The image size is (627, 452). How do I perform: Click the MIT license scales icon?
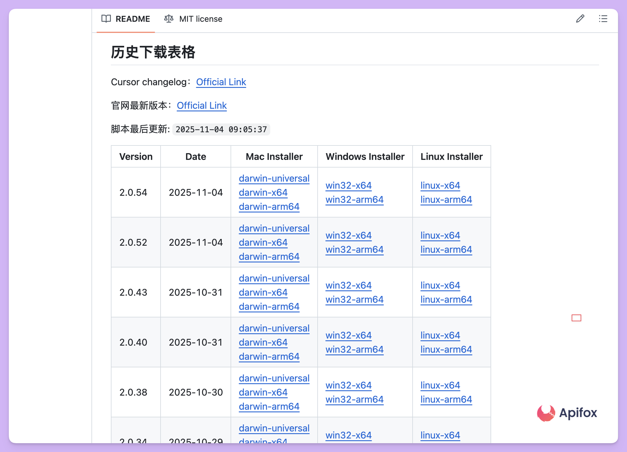click(169, 19)
